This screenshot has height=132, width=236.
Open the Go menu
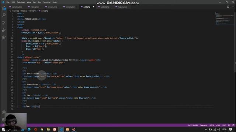34,2
